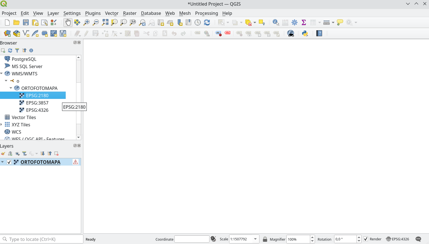Open the Layer Styling panel paintbrush icon
The height and width of the screenshot is (244, 429).
coord(3,154)
